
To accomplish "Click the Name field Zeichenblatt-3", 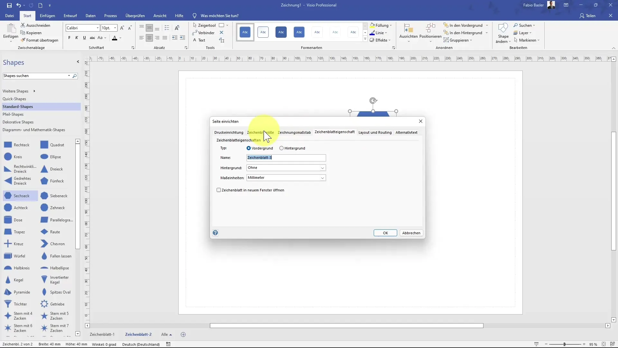I will pos(286,158).
